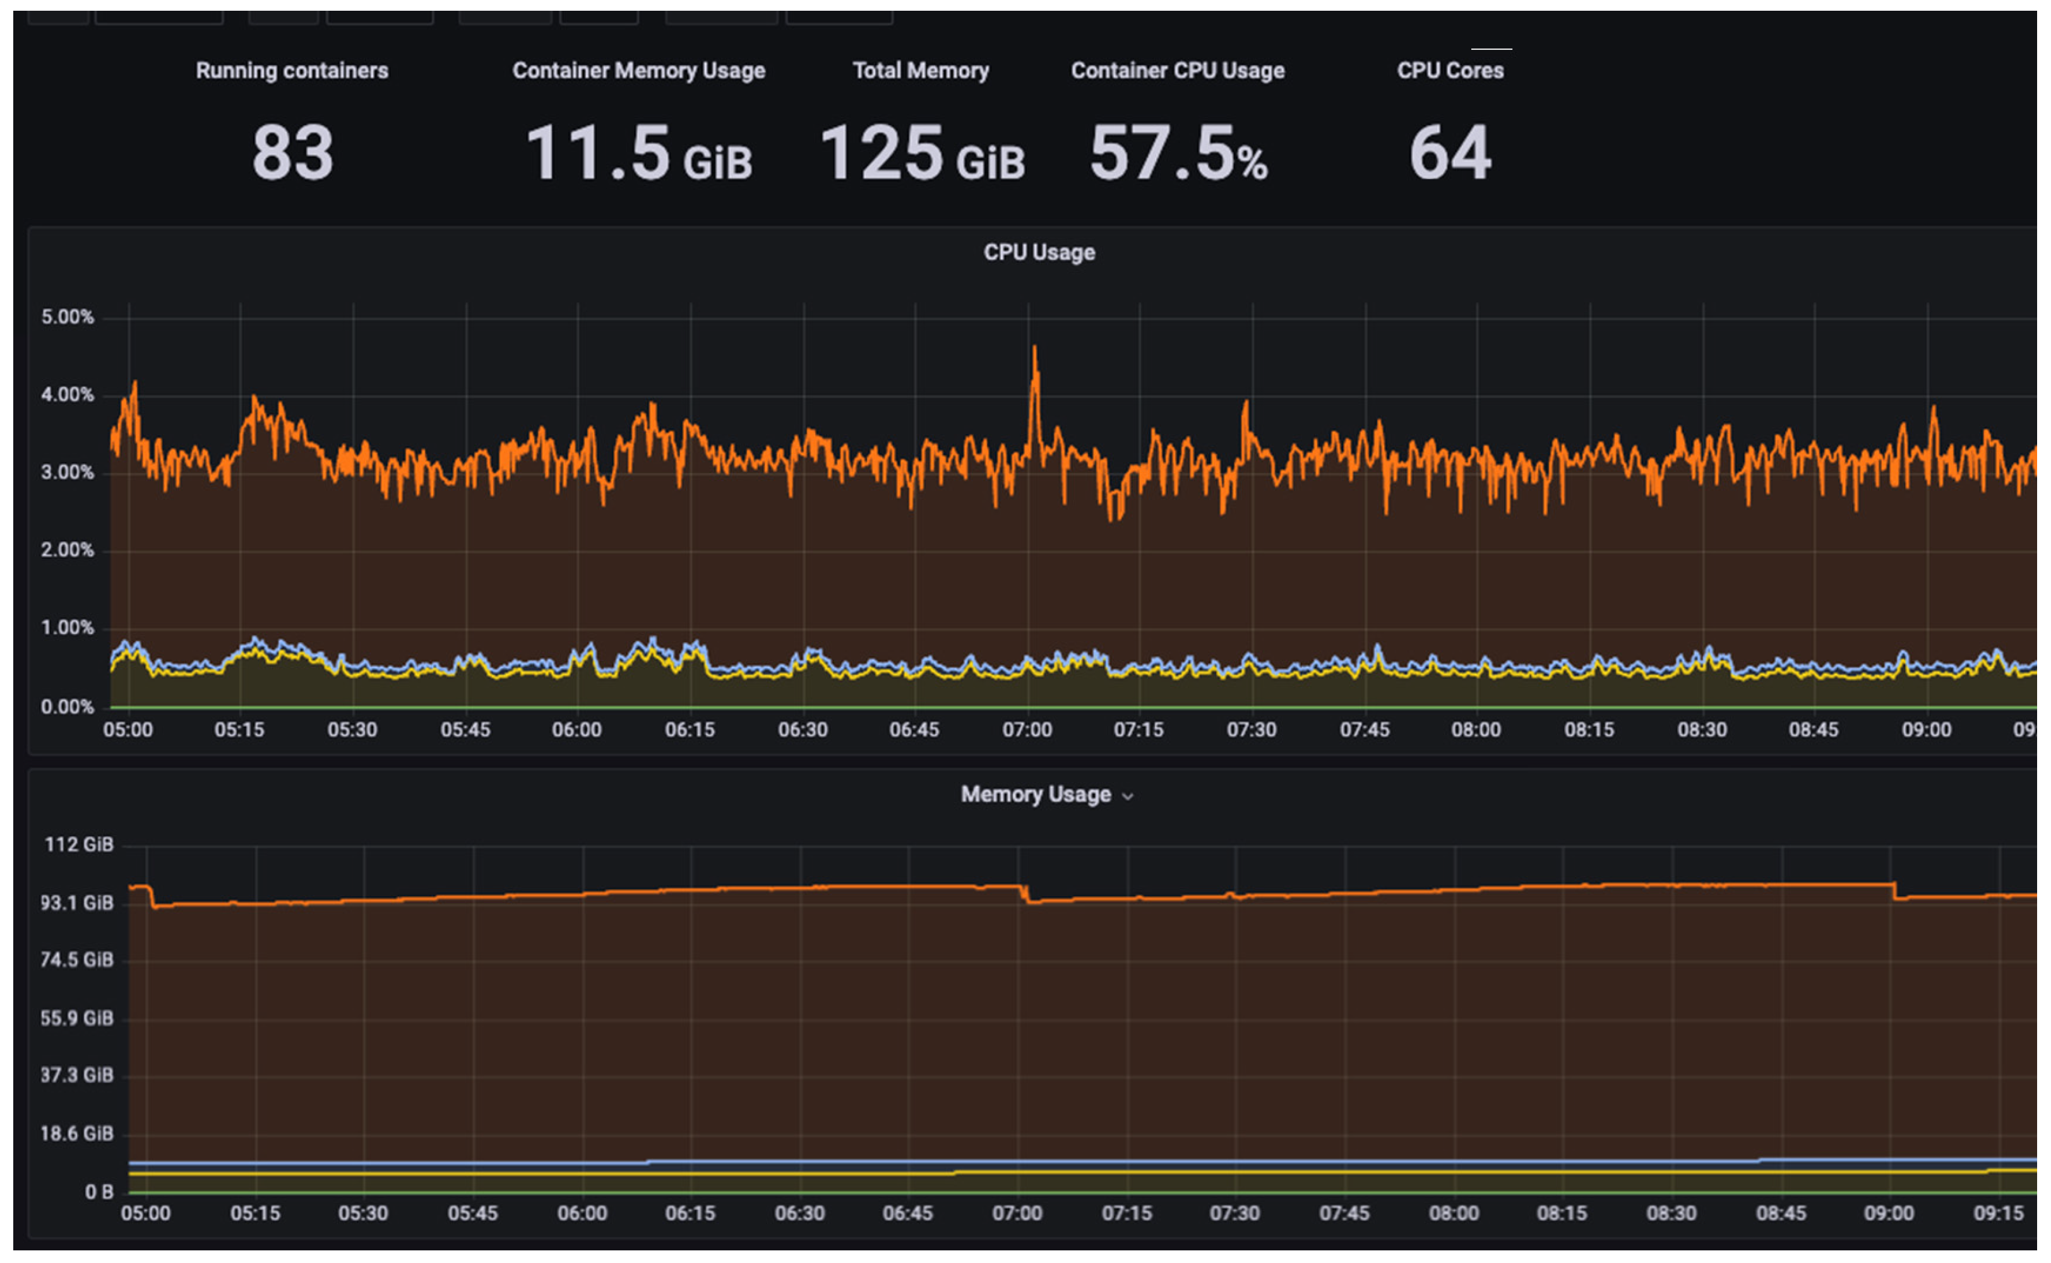Click the CPU spike peak near 07:00
Image resolution: width=2051 pixels, height=1263 pixels.
(1034, 349)
